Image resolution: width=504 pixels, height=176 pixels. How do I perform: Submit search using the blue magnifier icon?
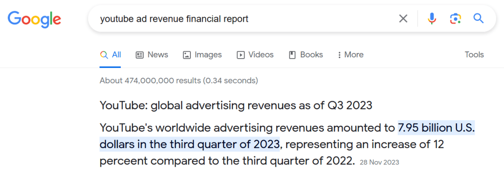tap(479, 19)
